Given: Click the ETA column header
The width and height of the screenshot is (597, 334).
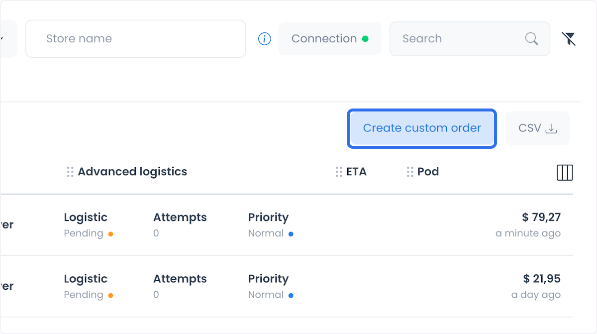Looking at the screenshot, I should 356,172.
